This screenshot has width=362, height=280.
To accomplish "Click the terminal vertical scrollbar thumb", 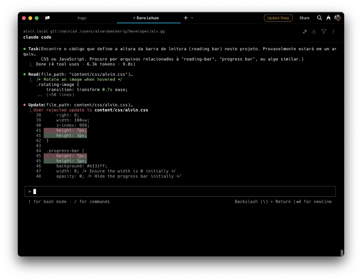I will (342, 253).
